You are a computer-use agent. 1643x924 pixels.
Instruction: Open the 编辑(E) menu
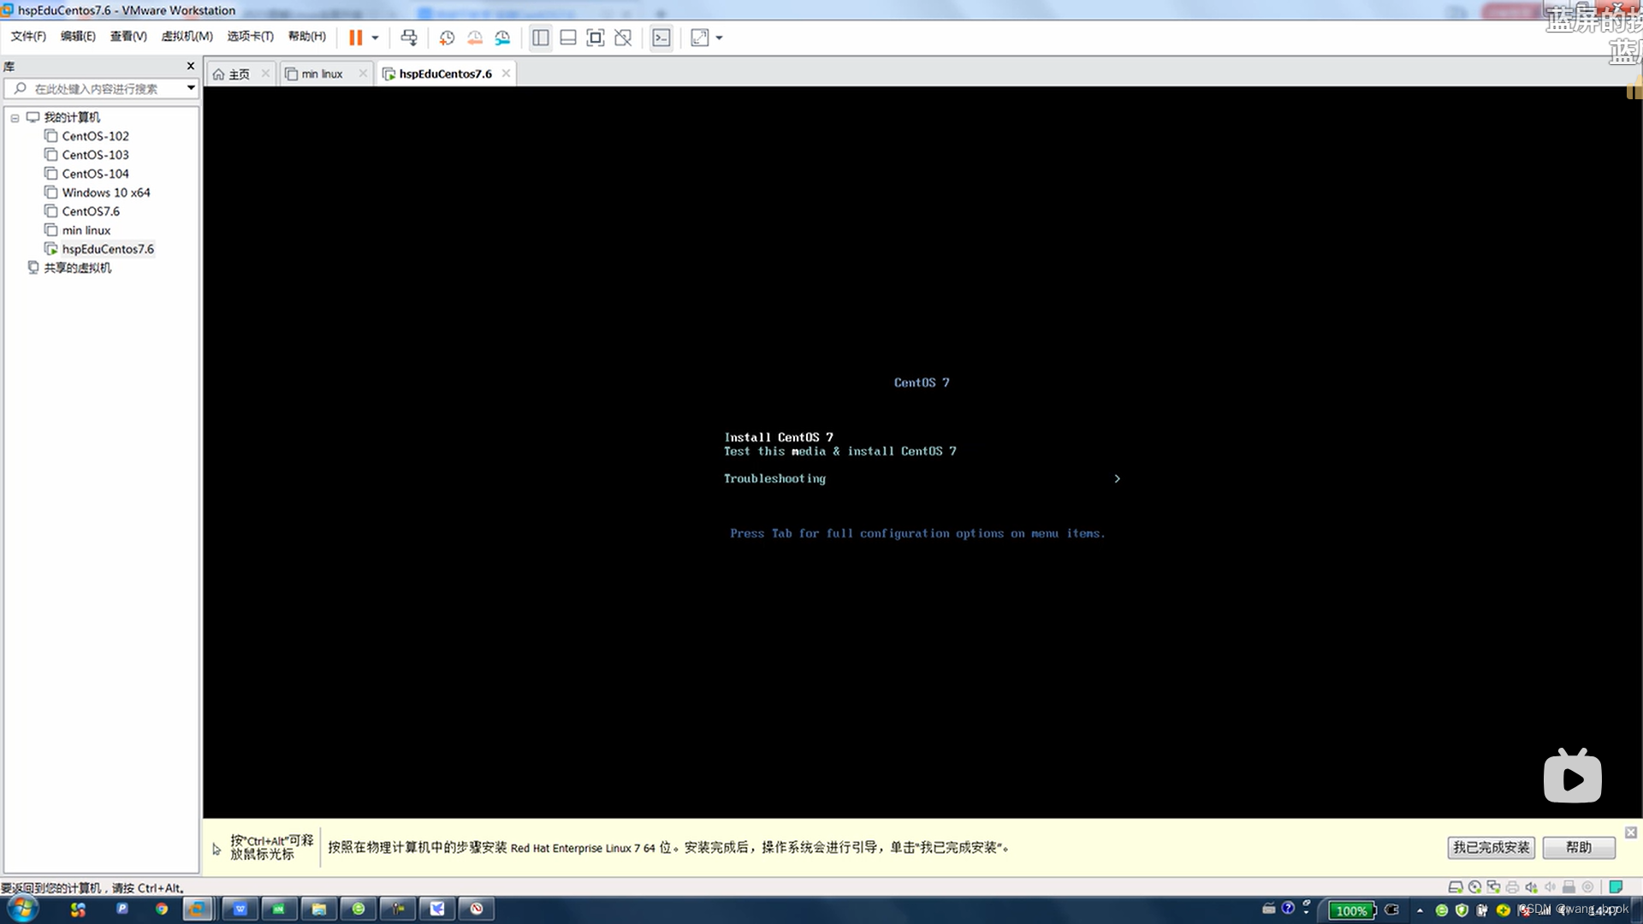click(x=78, y=36)
